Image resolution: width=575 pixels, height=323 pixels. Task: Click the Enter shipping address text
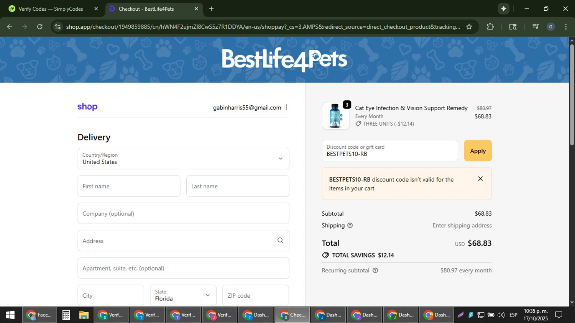pos(462,226)
